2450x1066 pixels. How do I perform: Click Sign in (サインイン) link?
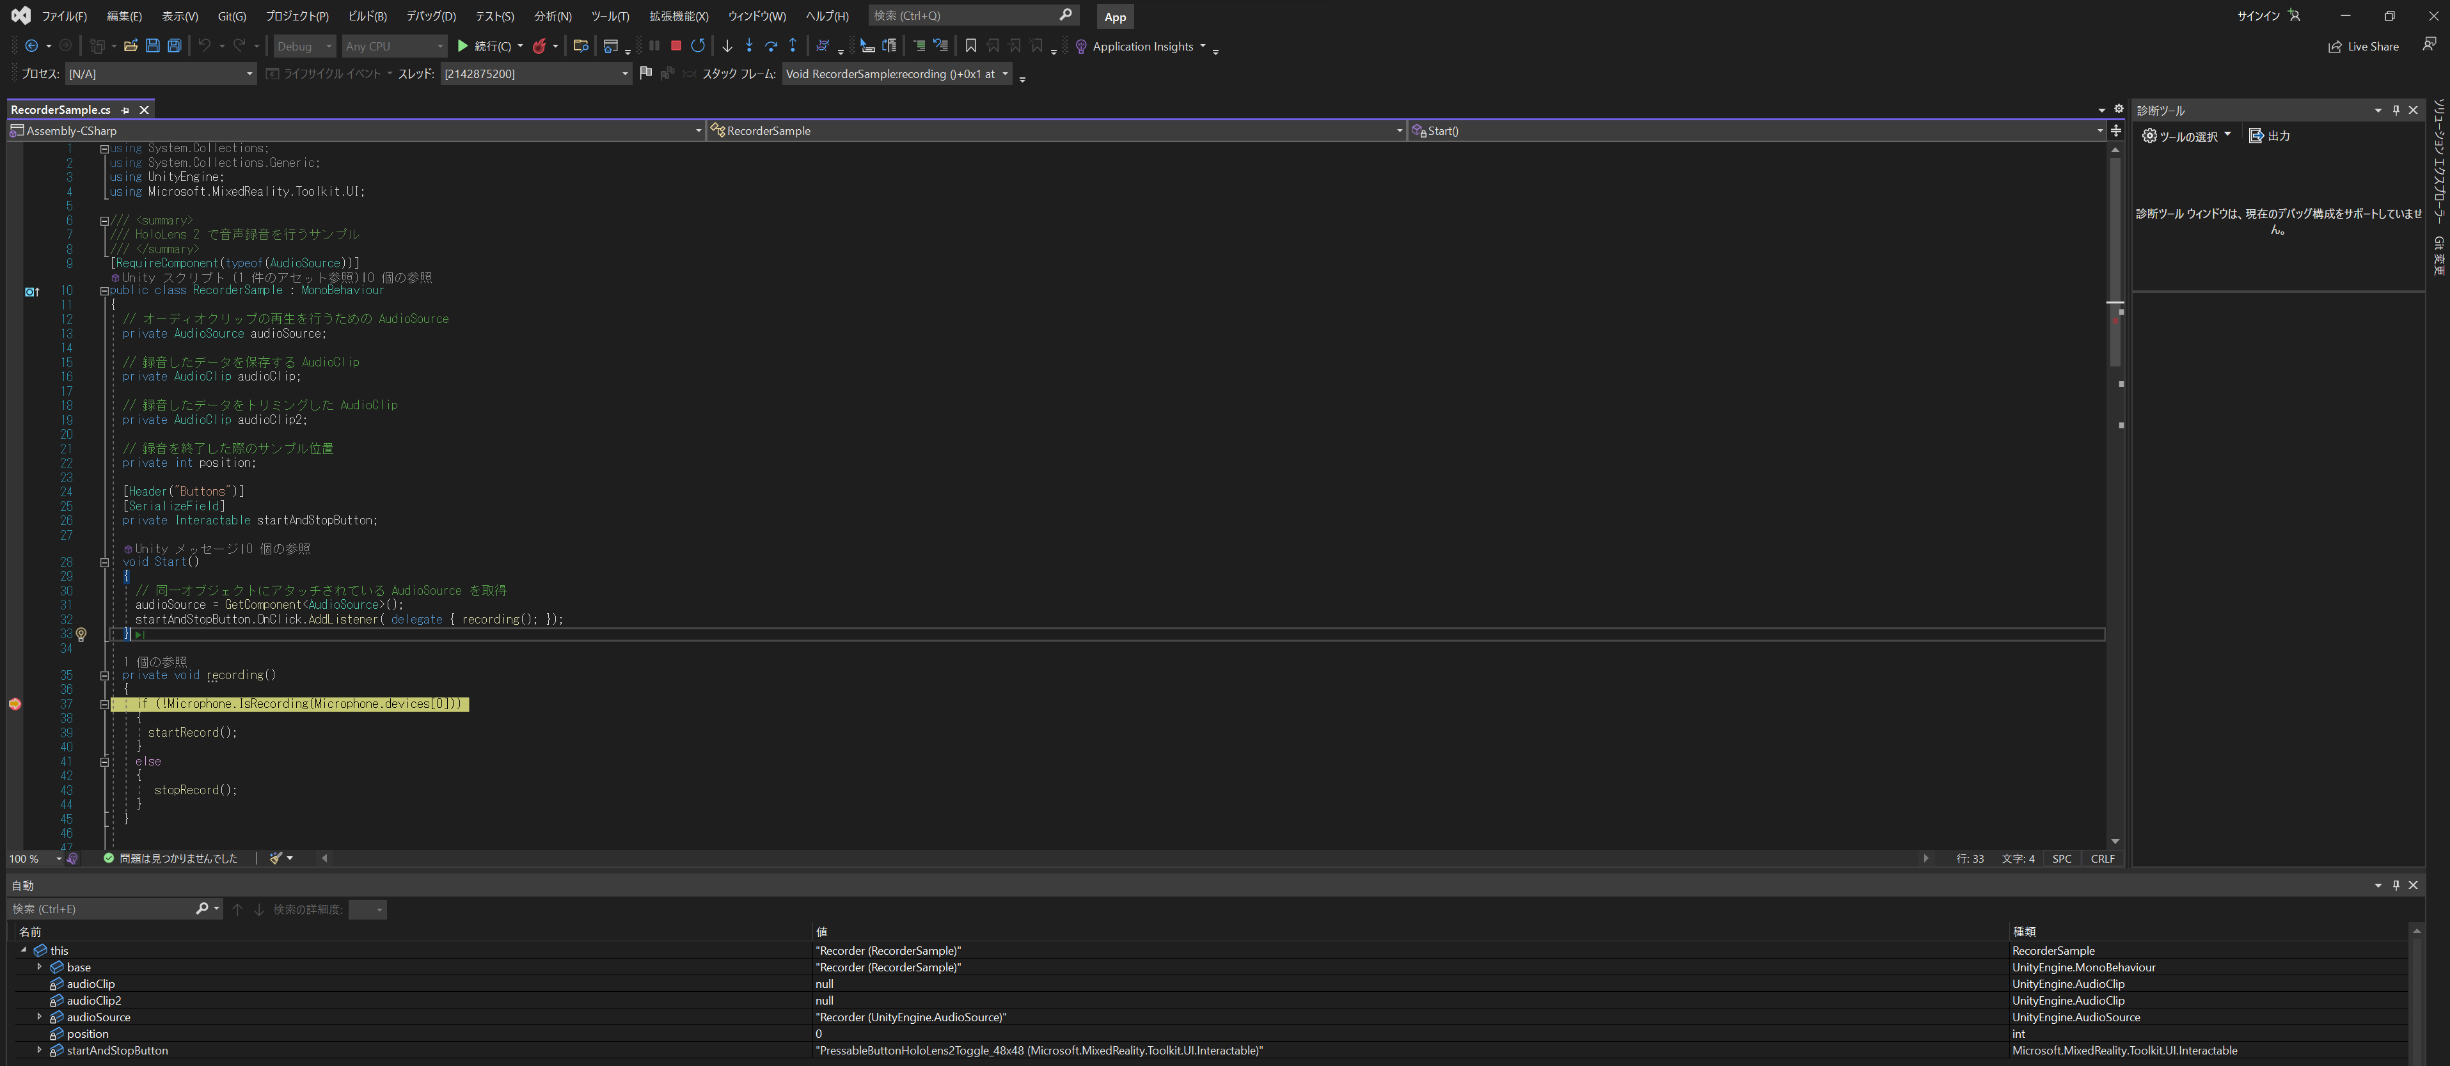click(x=2258, y=16)
